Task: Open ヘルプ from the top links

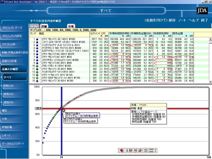Action: coord(194,20)
